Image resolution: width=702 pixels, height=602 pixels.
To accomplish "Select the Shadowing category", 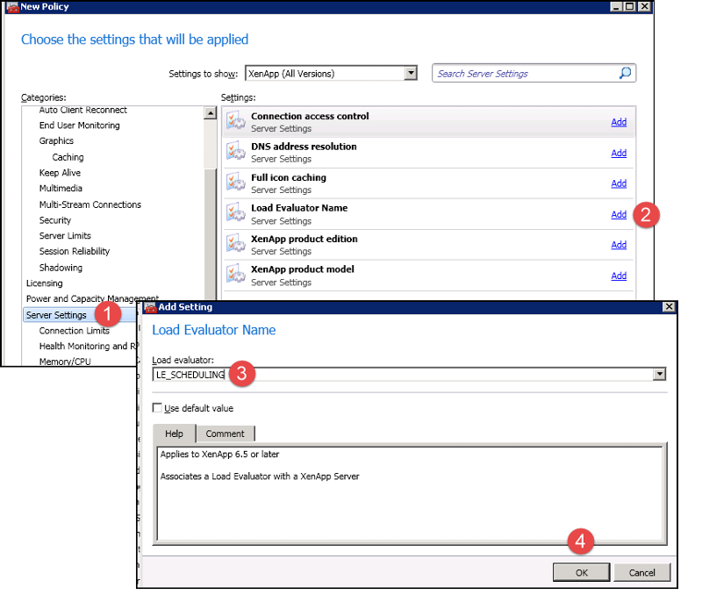I will 61,268.
